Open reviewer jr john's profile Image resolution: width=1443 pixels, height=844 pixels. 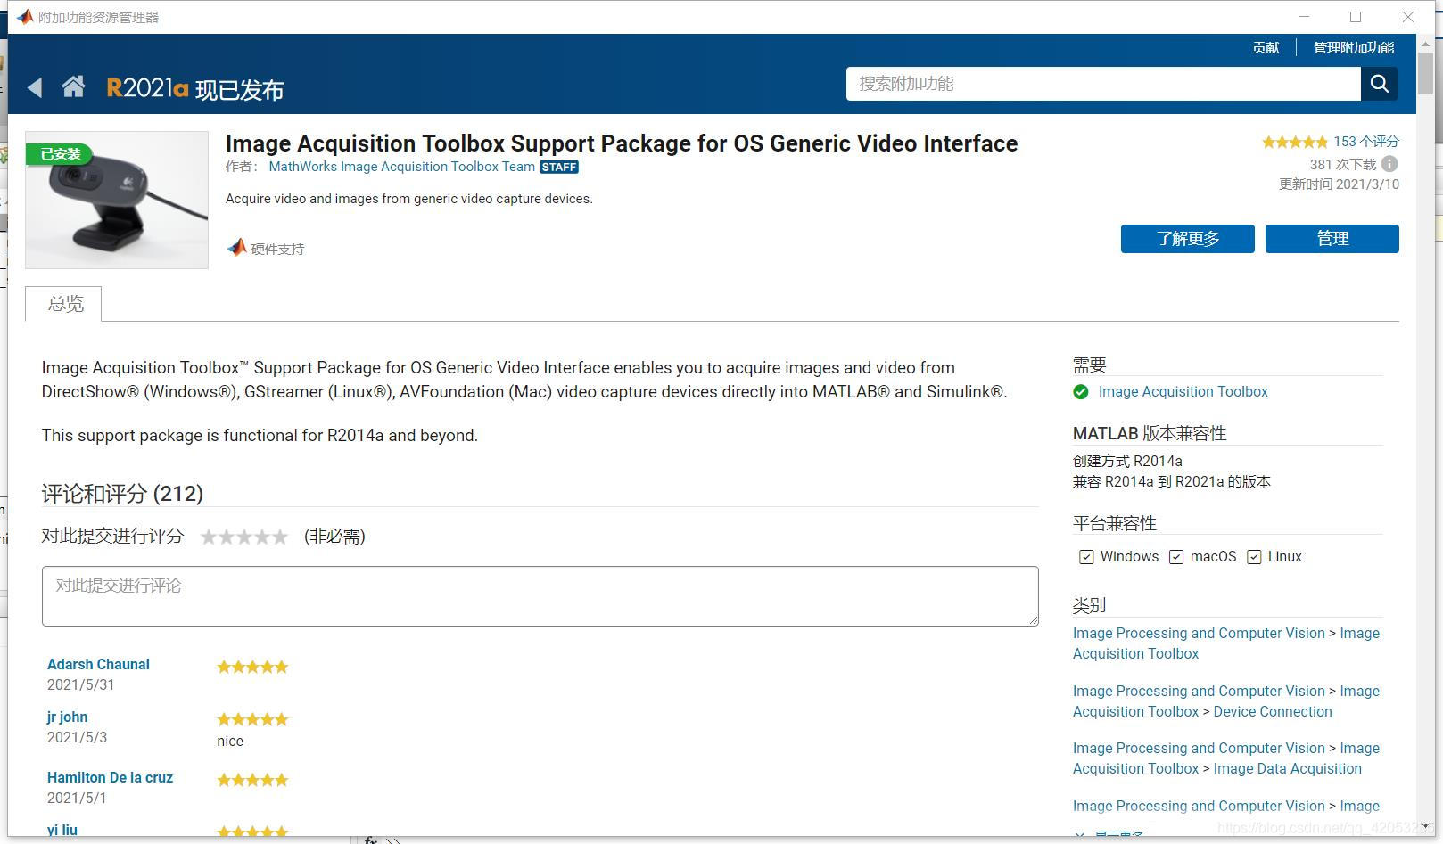tap(67, 717)
